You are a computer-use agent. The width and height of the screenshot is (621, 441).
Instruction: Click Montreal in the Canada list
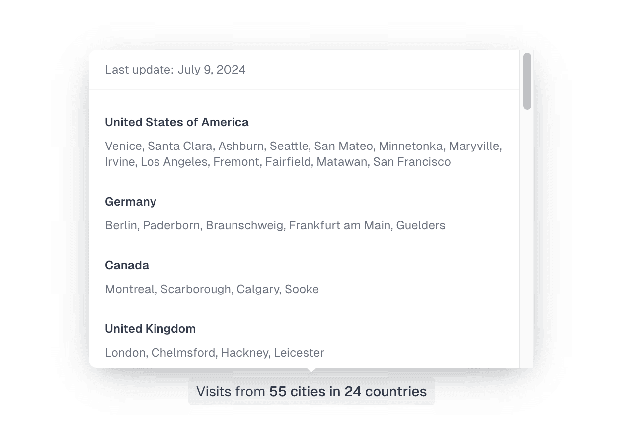(x=130, y=289)
